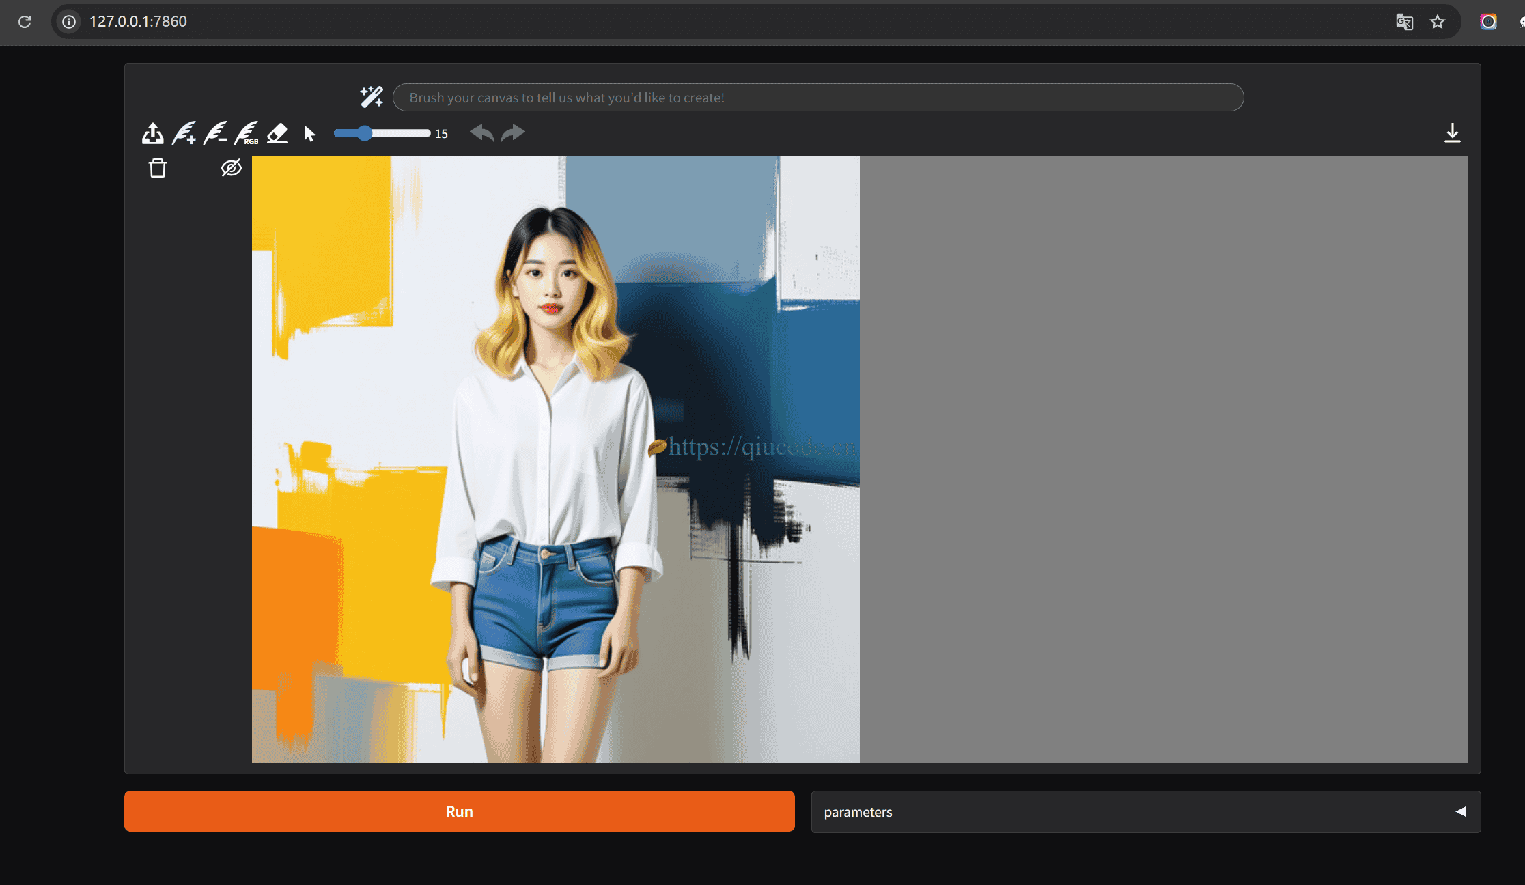The width and height of the screenshot is (1525, 885).
Task: Bookmark this page with star icon
Action: (1438, 22)
